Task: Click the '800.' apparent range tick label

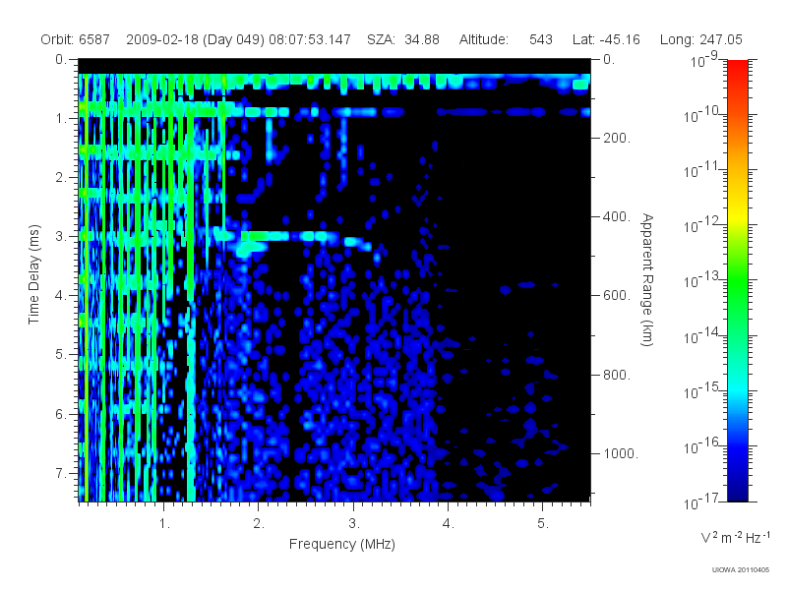Action: coord(617,375)
